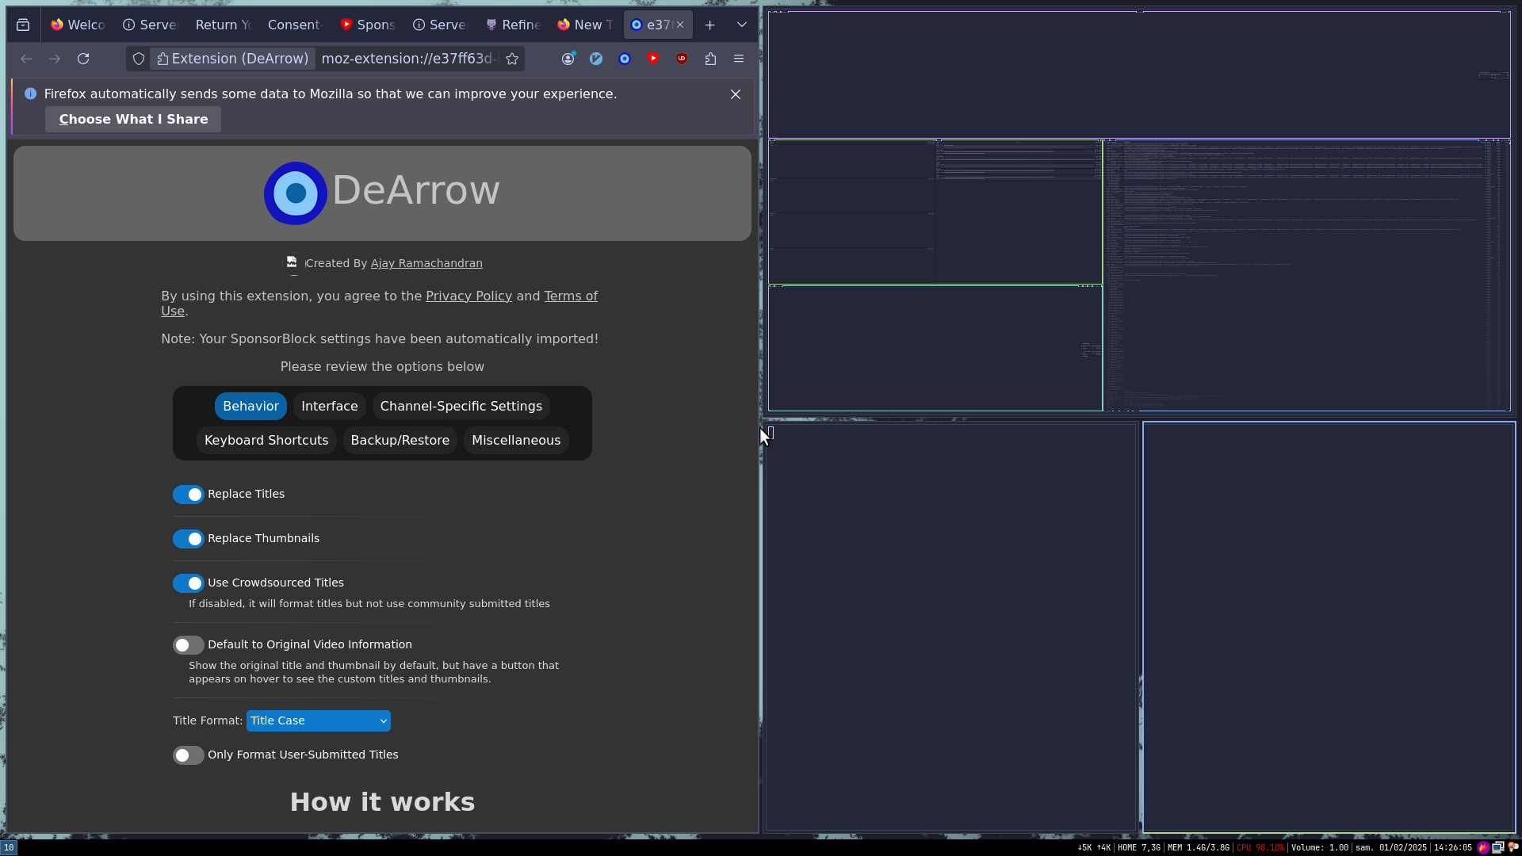Click workspace number 10 indicator

[9, 847]
